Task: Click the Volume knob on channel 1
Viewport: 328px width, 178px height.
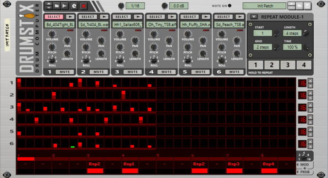Action: (53, 34)
